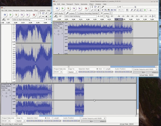Click Stop button in front window

(x=68, y=9)
